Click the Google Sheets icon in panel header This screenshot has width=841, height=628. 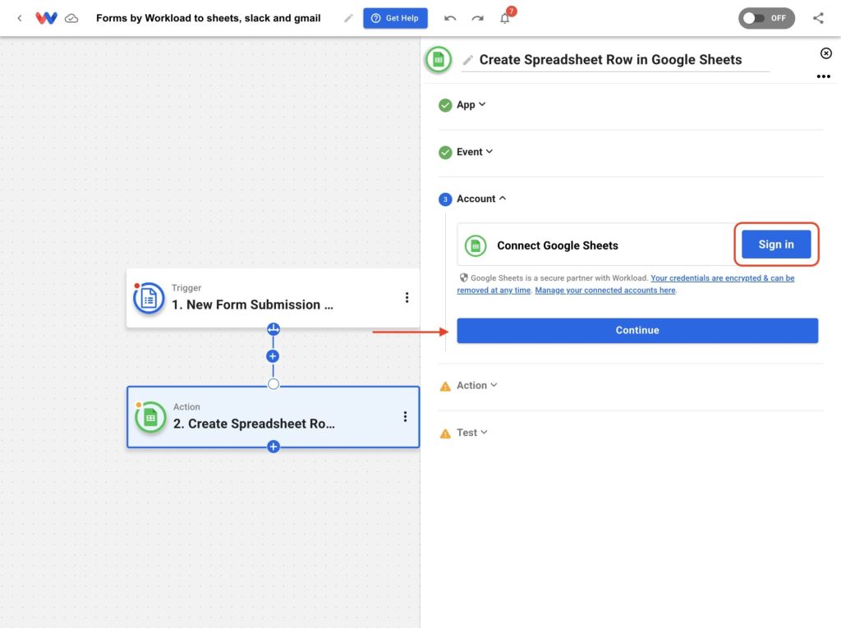(439, 60)
